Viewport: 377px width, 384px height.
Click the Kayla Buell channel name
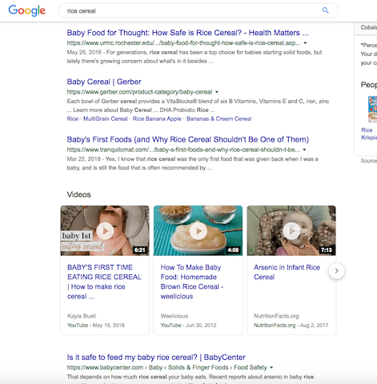coord(82,316)
